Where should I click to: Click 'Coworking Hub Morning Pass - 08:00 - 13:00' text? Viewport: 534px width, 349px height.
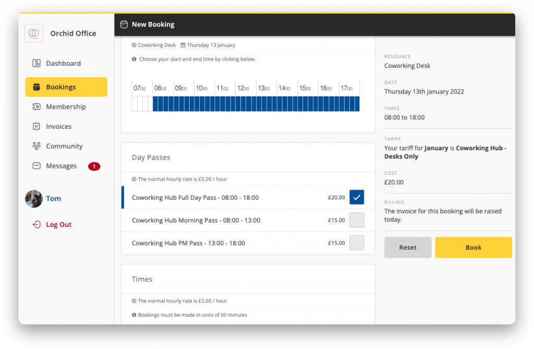tap(196, 221)
